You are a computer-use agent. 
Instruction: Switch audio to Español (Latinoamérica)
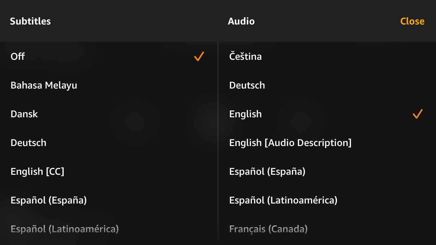[x=283, y=200]
